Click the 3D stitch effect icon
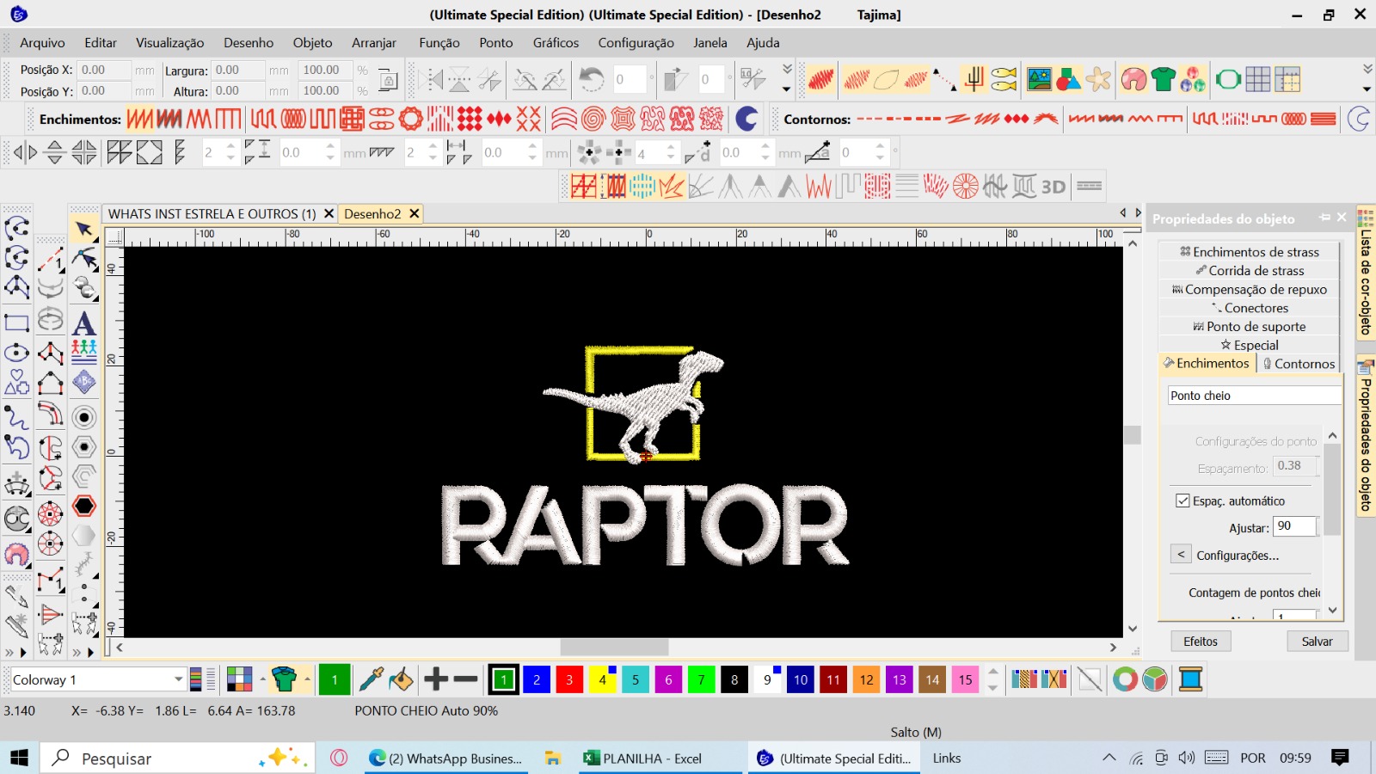 [1053, 187]
